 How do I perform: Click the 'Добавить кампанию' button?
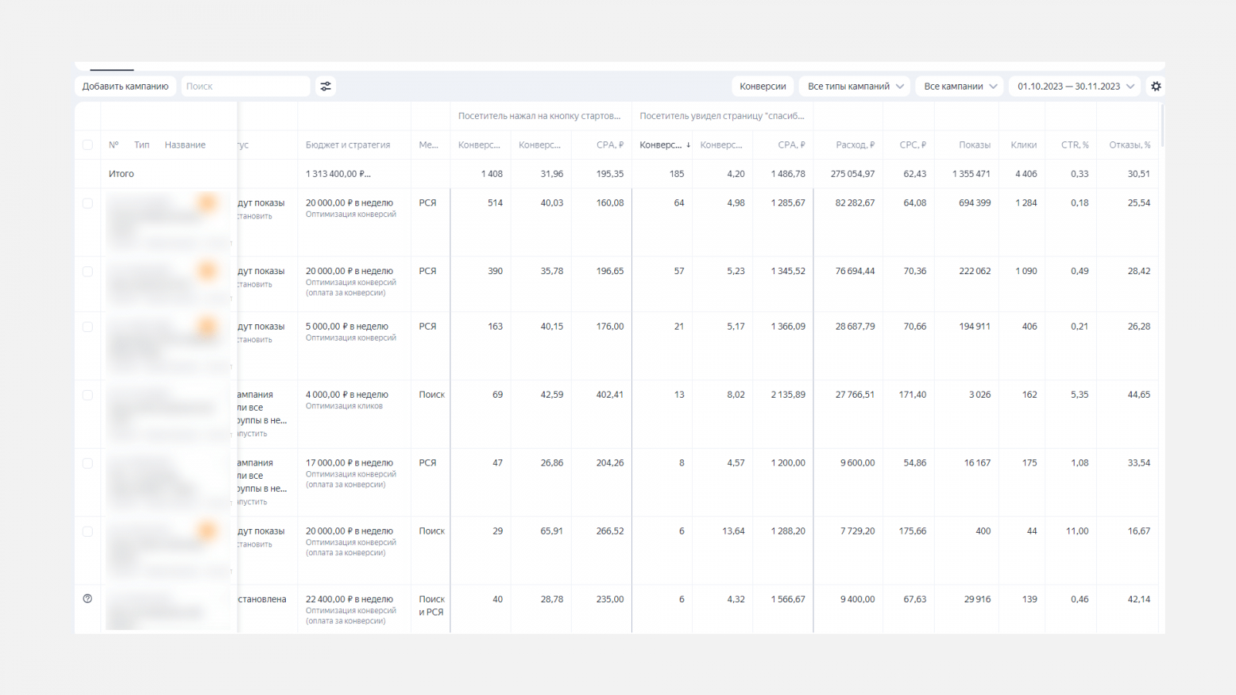coord(125,86)
